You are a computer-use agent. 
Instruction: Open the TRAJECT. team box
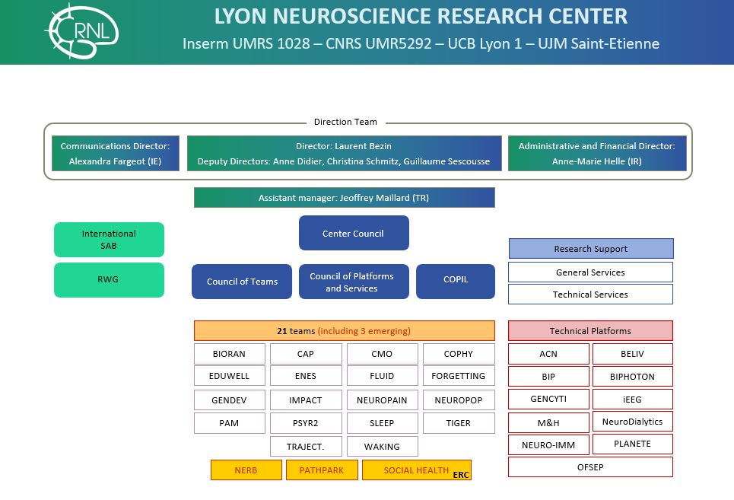[x=306, y=447]
